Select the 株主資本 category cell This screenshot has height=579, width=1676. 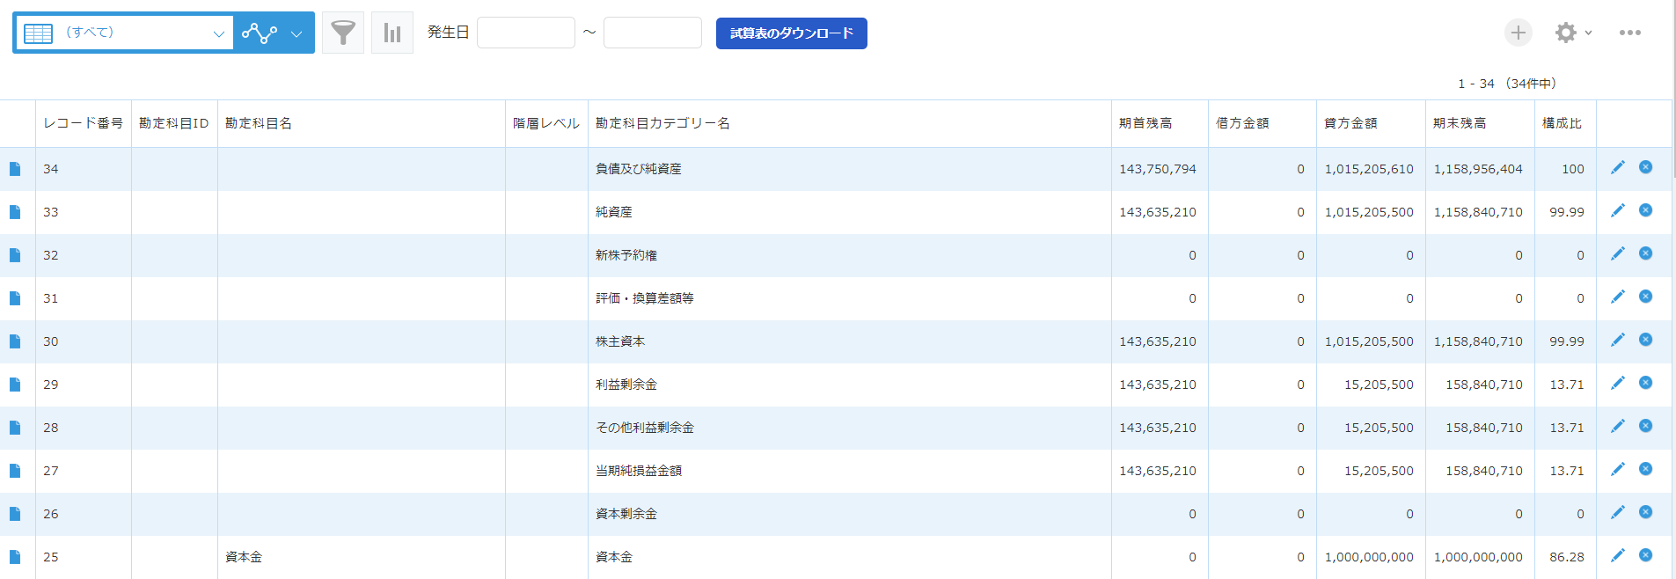point(850,341)
